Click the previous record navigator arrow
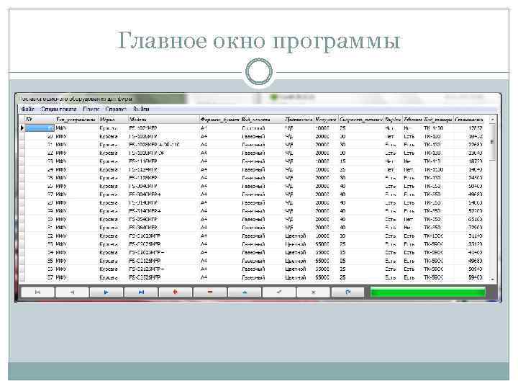The width and height of the screenshot is (518, 389). [x=72, y=292]
